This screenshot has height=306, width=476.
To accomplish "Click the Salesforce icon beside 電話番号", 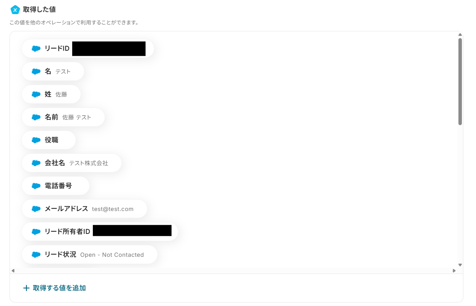I will [36, 186].
